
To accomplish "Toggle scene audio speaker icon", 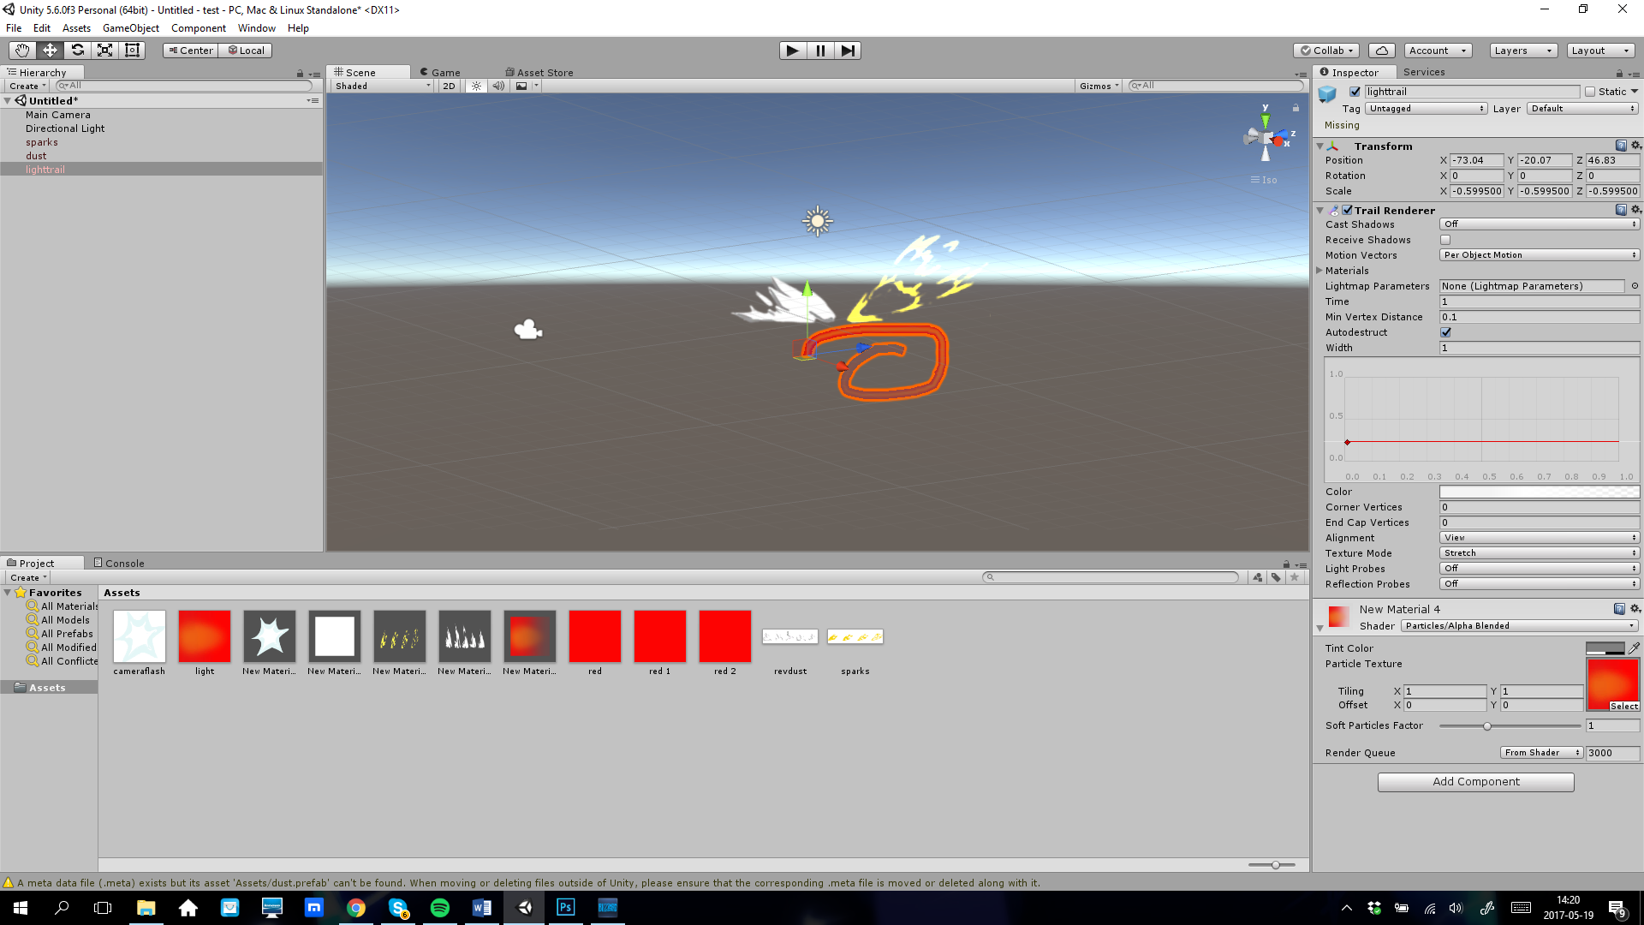I will [498, 86].
